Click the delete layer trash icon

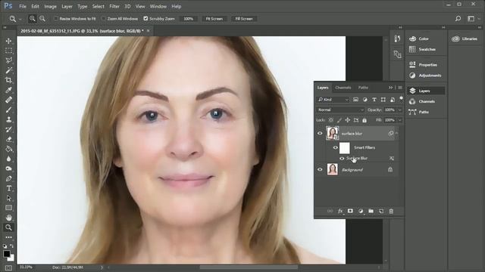click(x=391, y=212)
